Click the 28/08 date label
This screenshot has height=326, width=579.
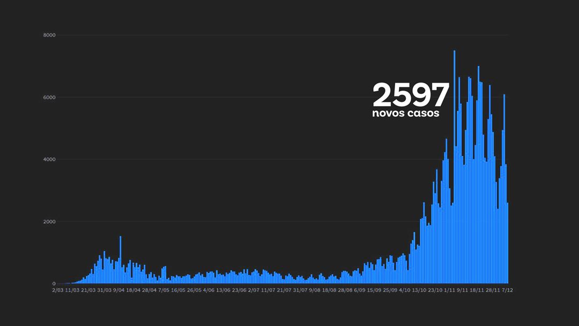click(345, 290)
